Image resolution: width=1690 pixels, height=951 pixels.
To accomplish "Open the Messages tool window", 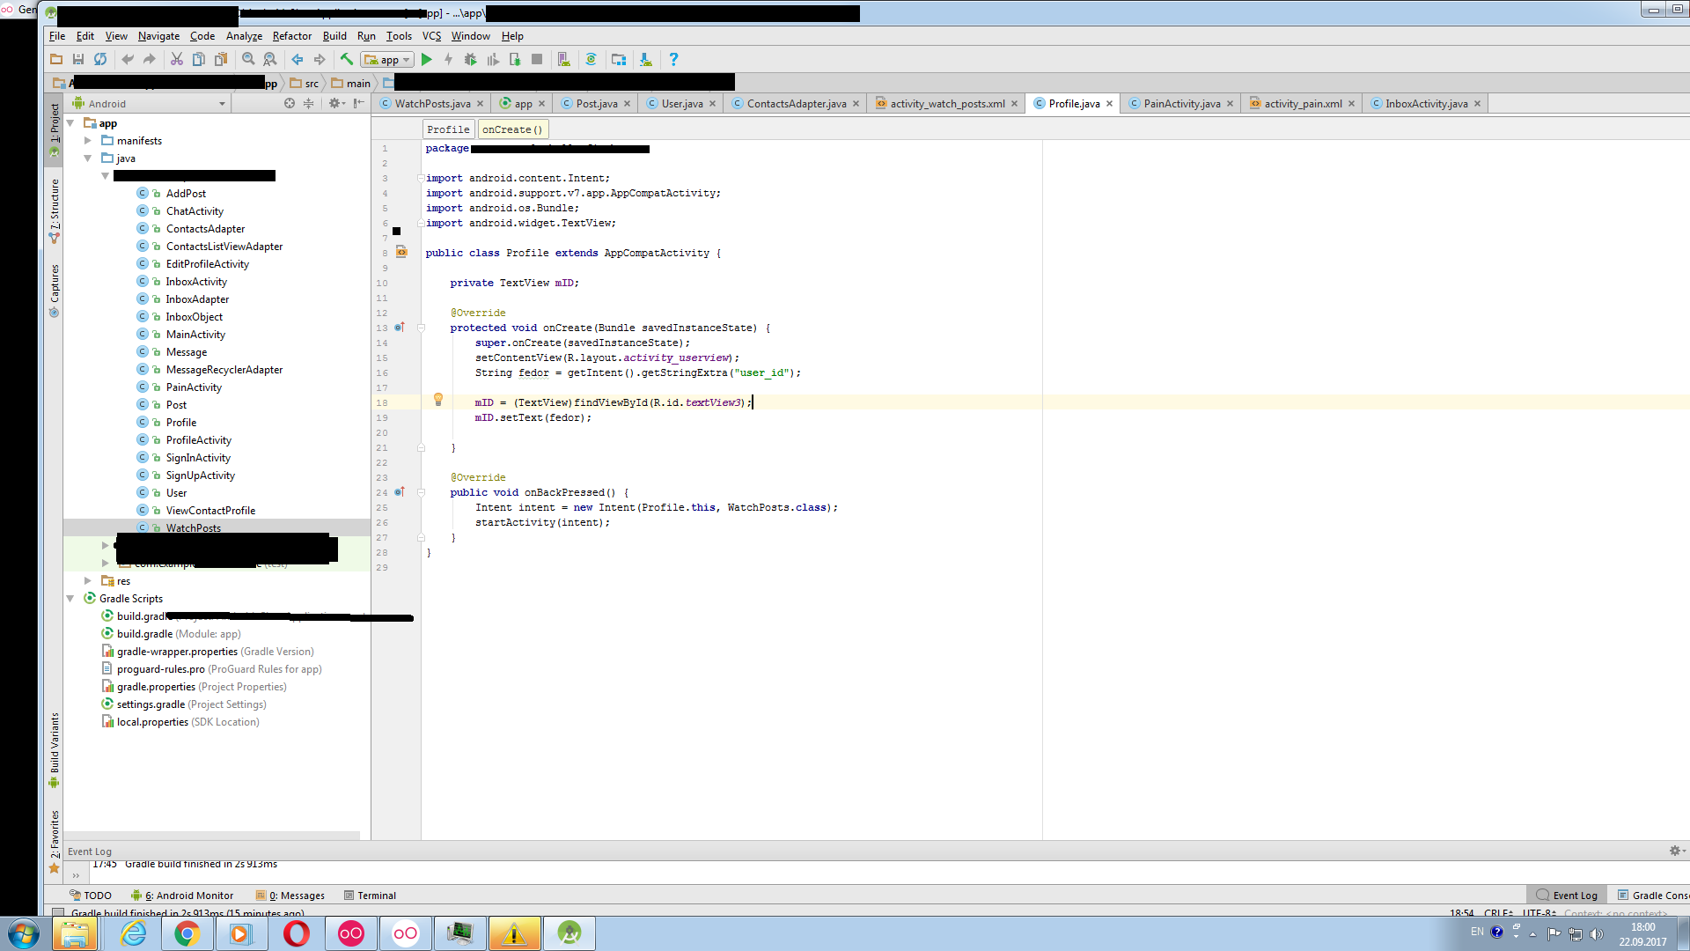I will pyautogui.click(x=290, y=896).
